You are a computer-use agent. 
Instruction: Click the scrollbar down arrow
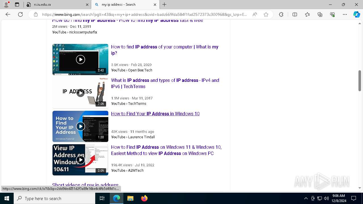(360, 188)
